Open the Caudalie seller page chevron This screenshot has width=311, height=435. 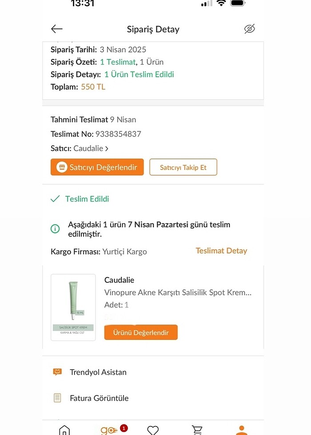107,149
